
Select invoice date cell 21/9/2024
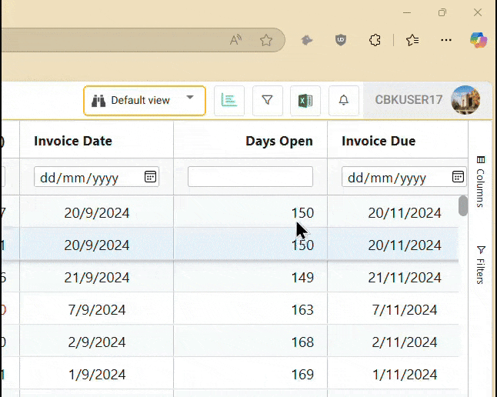coord(97,278)
